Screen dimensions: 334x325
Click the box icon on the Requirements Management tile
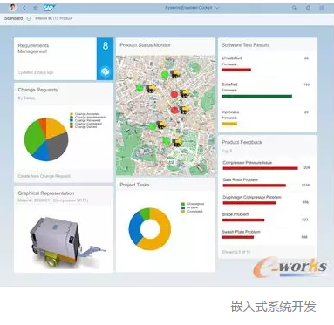[106, 71]
